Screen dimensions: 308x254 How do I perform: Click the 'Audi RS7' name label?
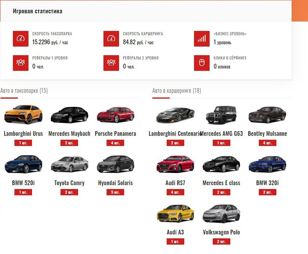pos(175,183)
